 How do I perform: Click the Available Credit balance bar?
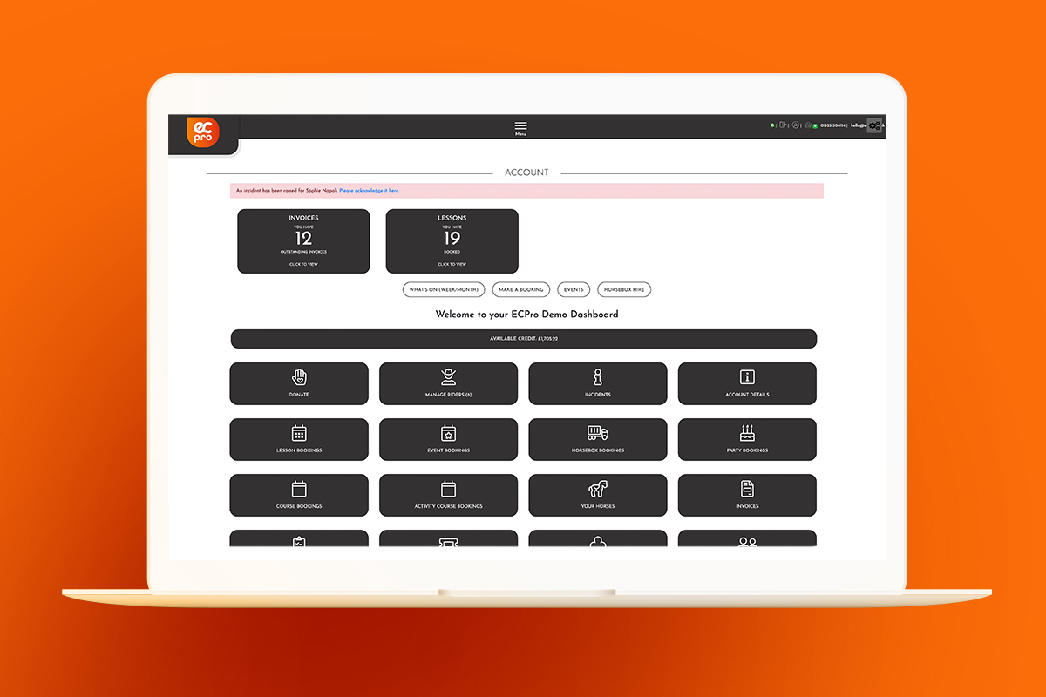523,338
